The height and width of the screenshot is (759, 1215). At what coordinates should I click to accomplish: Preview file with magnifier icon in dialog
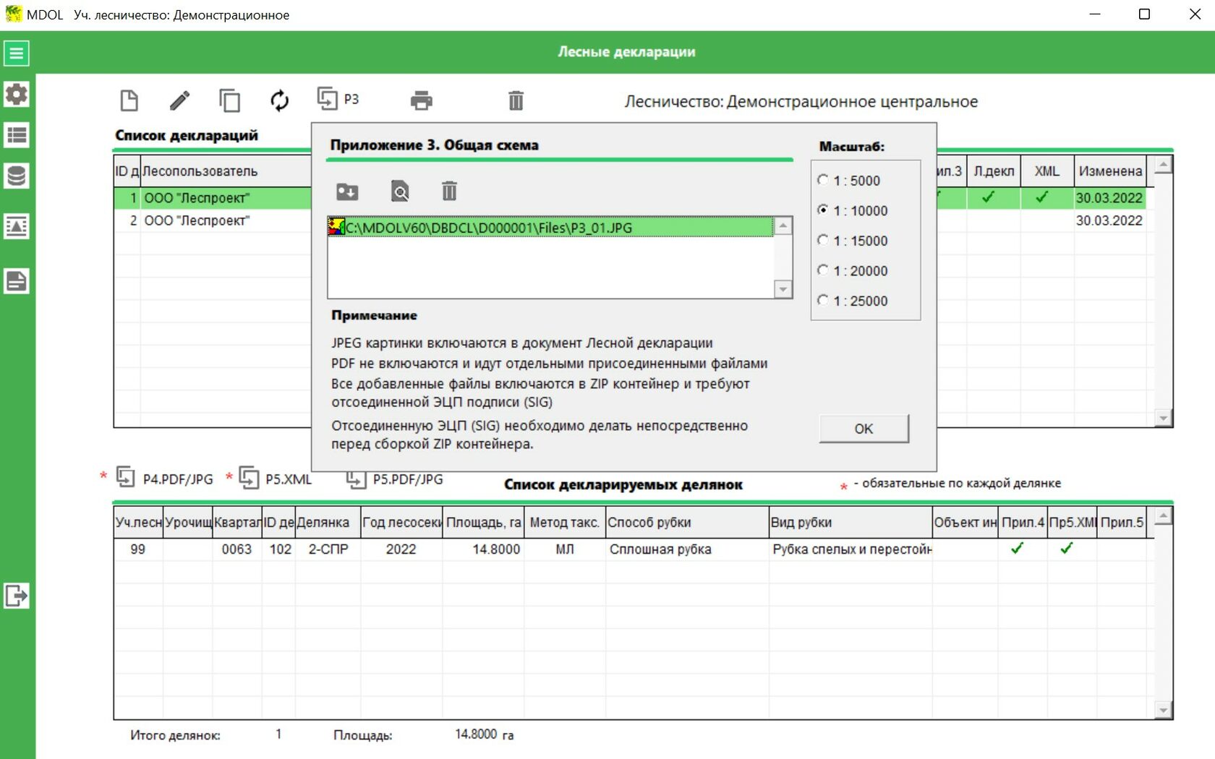399,192
